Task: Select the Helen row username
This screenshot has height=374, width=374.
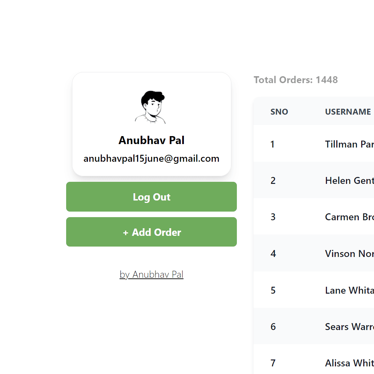Action: [x=349, y=180]
